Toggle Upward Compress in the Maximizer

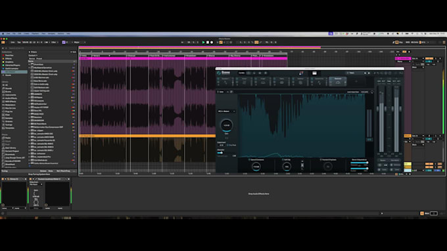tap(249, 160)
